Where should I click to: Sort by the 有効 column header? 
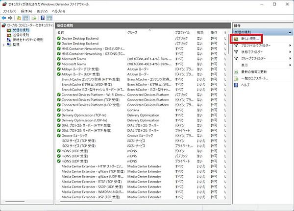coord(200,32)
